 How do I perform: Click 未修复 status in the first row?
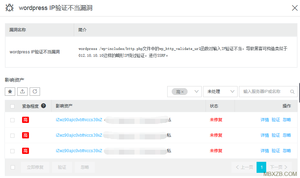[x=216, y=120]
